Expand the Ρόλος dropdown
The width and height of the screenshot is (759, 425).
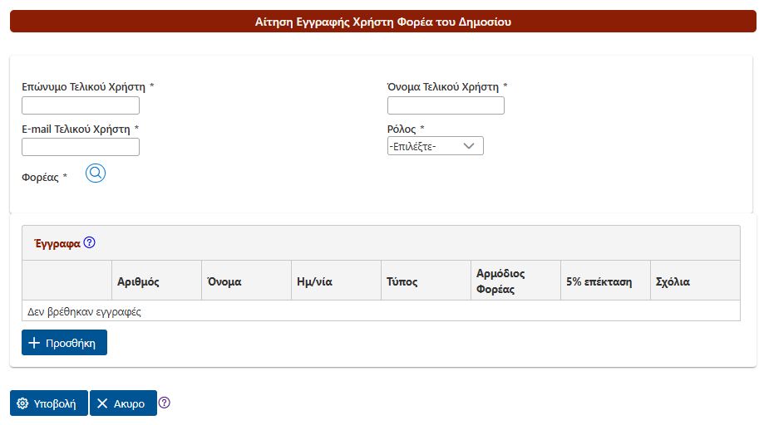pos(435,146)
